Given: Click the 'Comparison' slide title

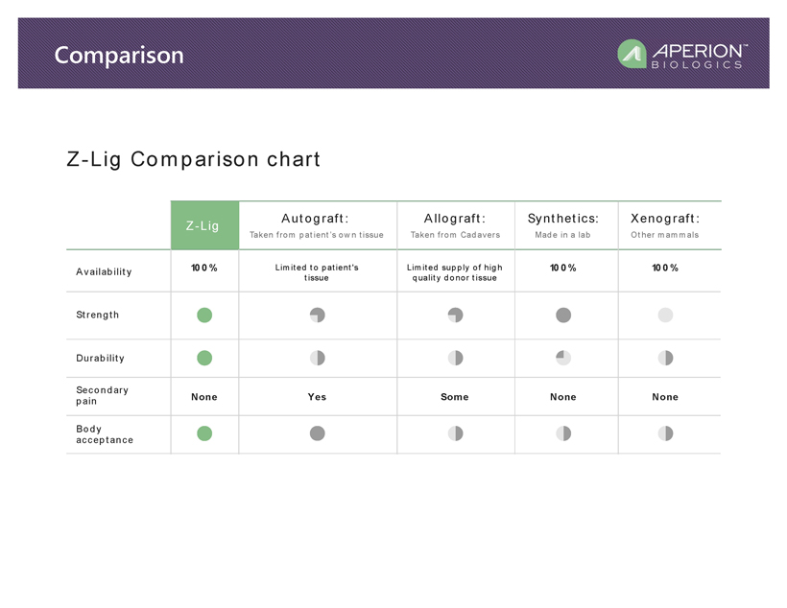Looking at the screenshot, I should 119,55.
